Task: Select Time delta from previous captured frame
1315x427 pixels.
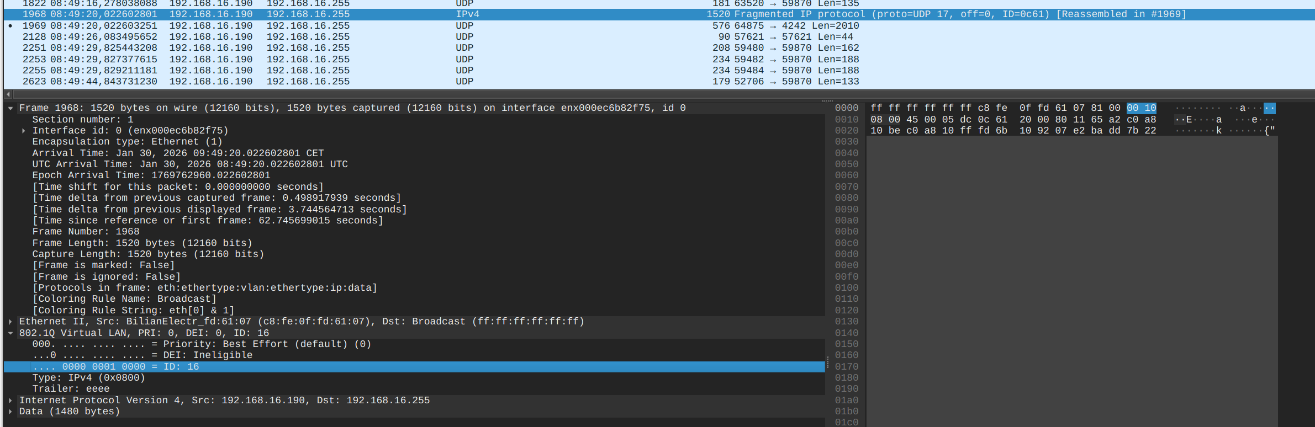Action: pos(216,198)
